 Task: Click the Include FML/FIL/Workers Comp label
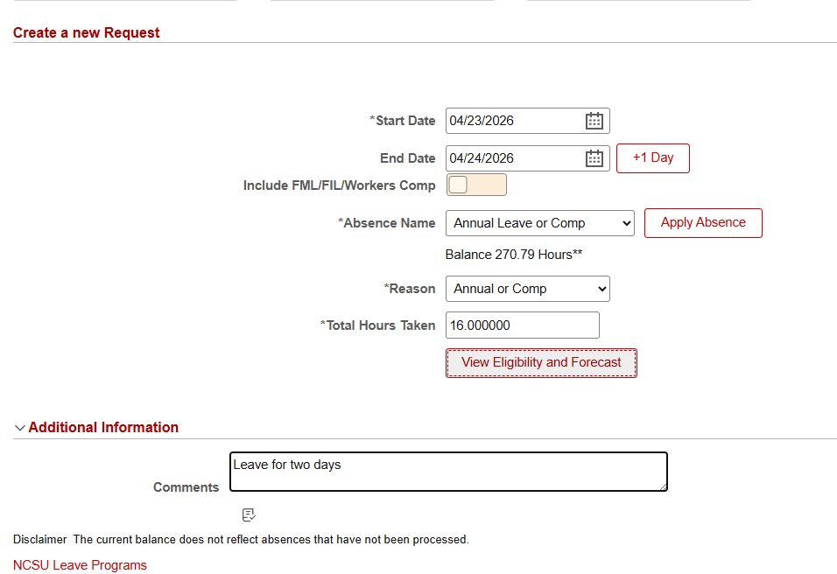(340, 185)
